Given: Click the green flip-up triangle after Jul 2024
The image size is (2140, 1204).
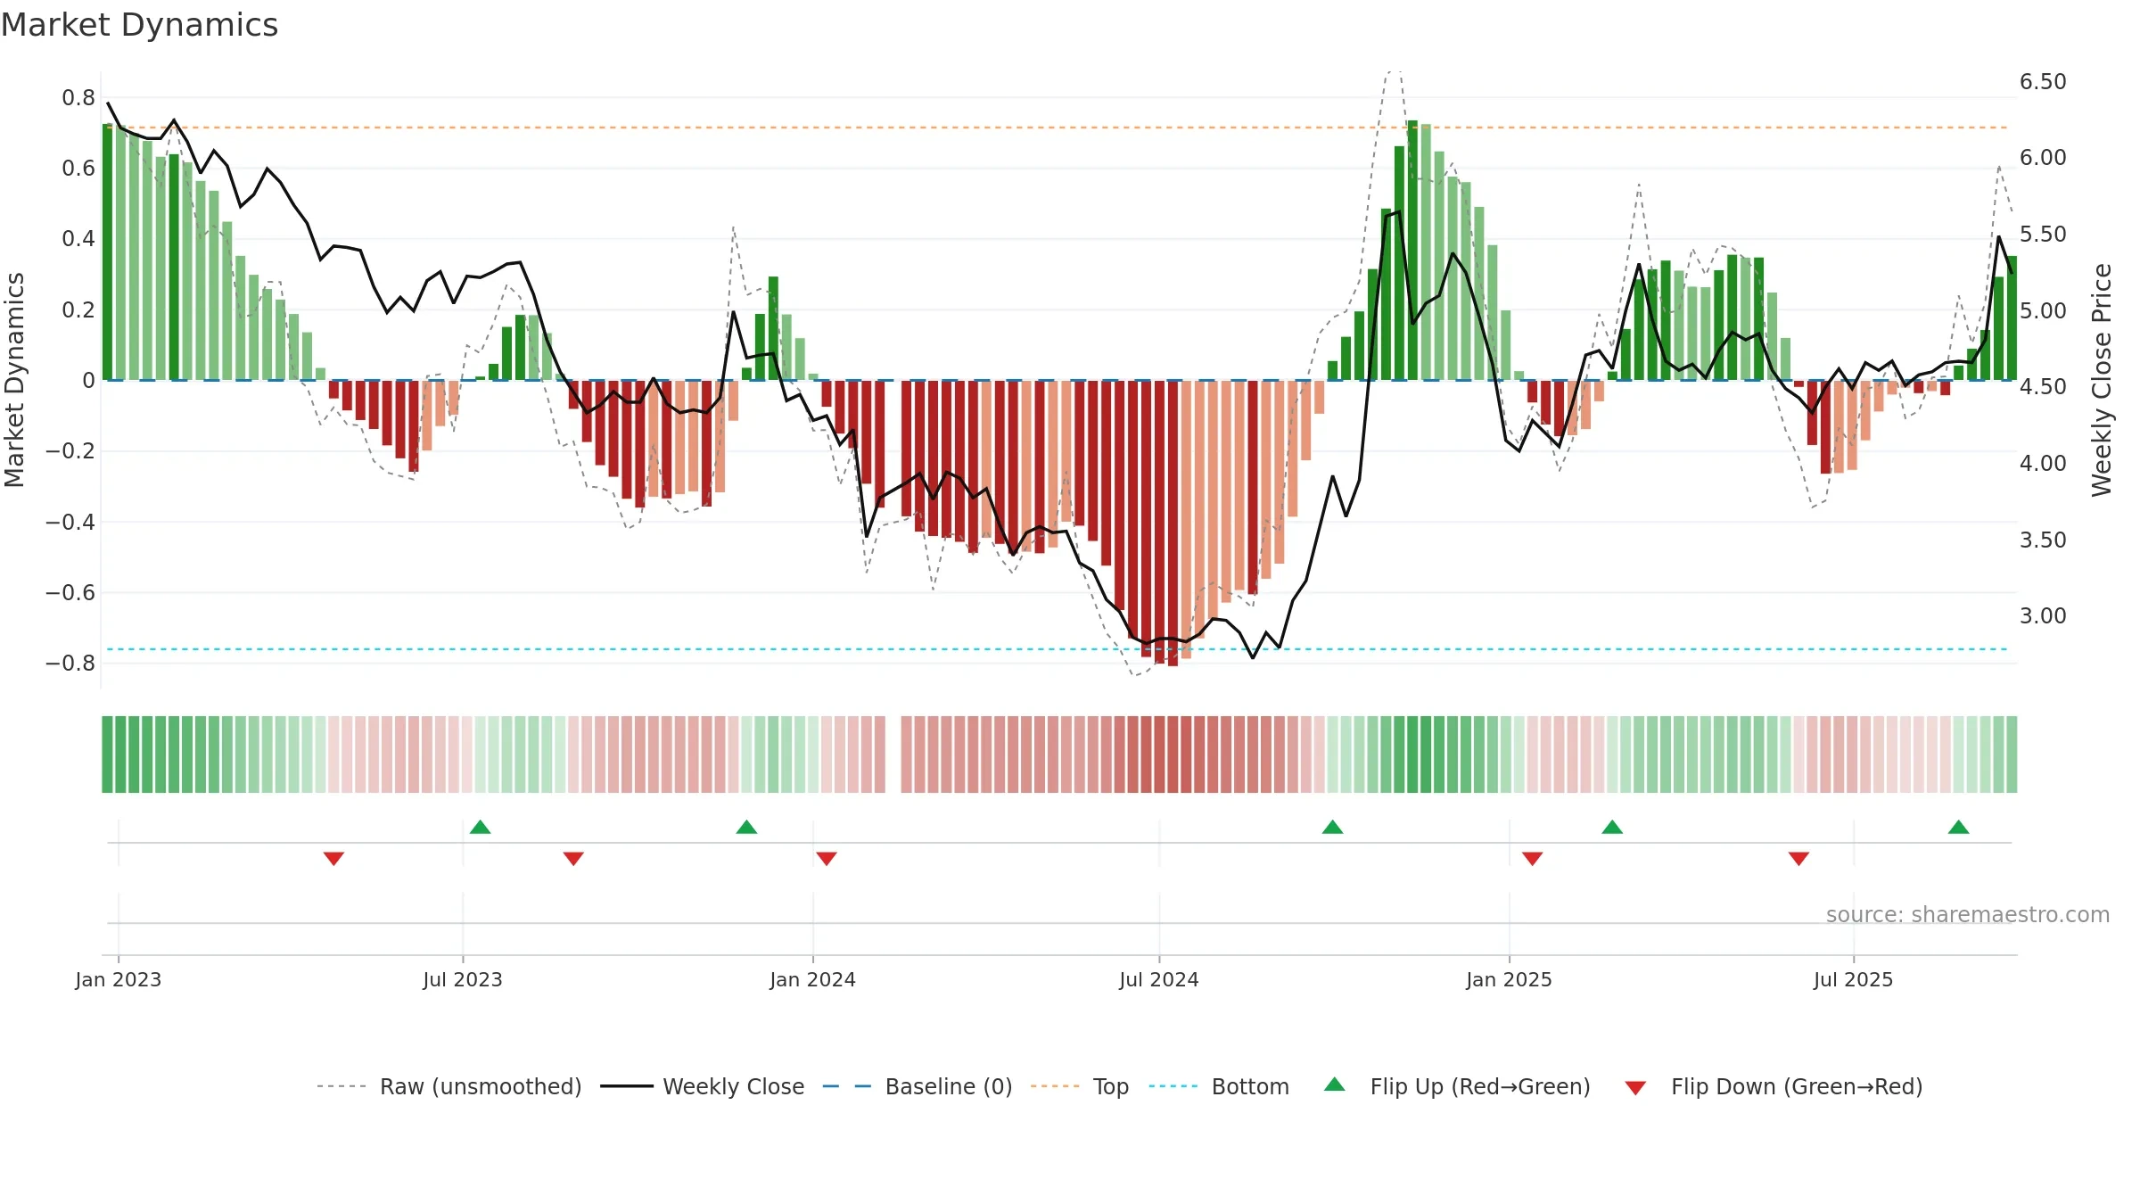Looking at the screenshot, I should click(x=1332, y=828).
